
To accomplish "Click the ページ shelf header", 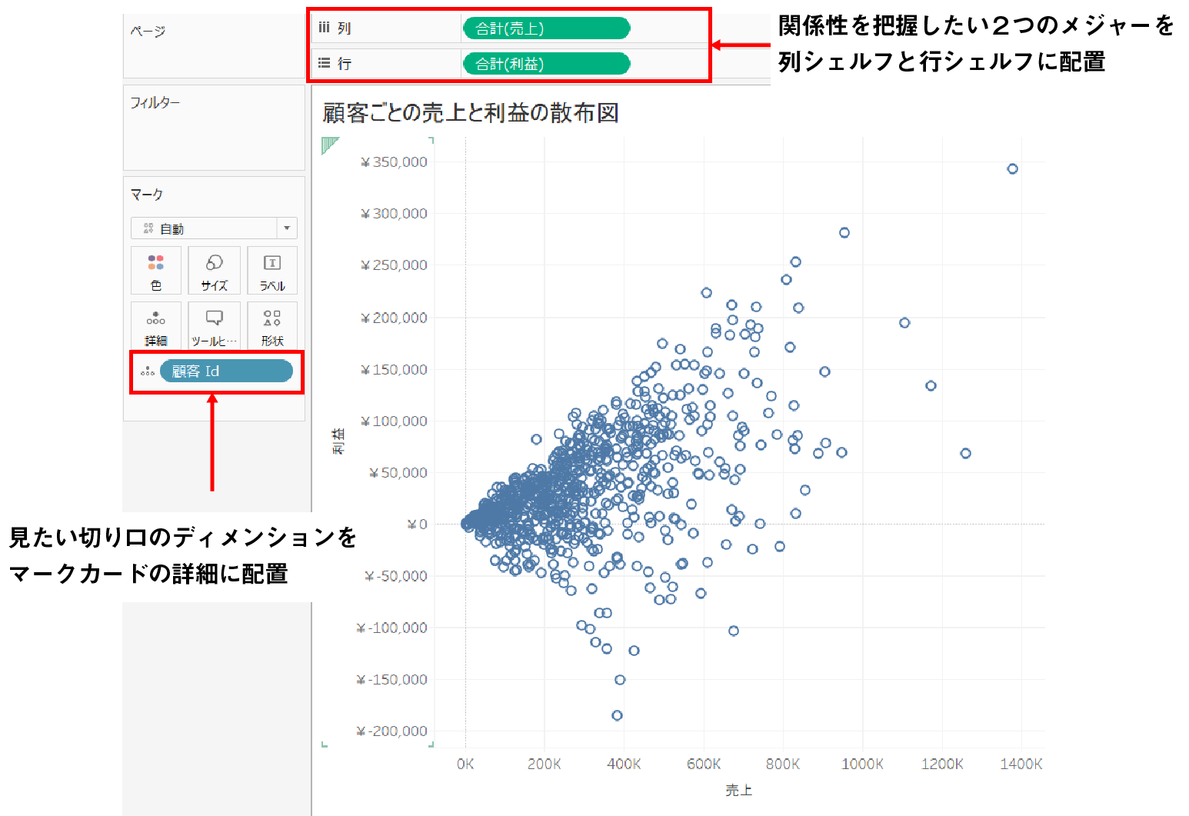I will pos(148,32).
